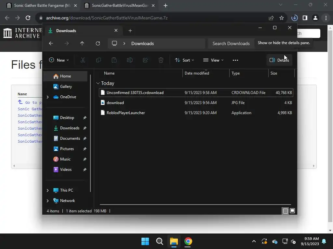Viewport: 333px width, 249px height.
Task: Open the See more three-dots menu in Explorer
Action: 235,60
